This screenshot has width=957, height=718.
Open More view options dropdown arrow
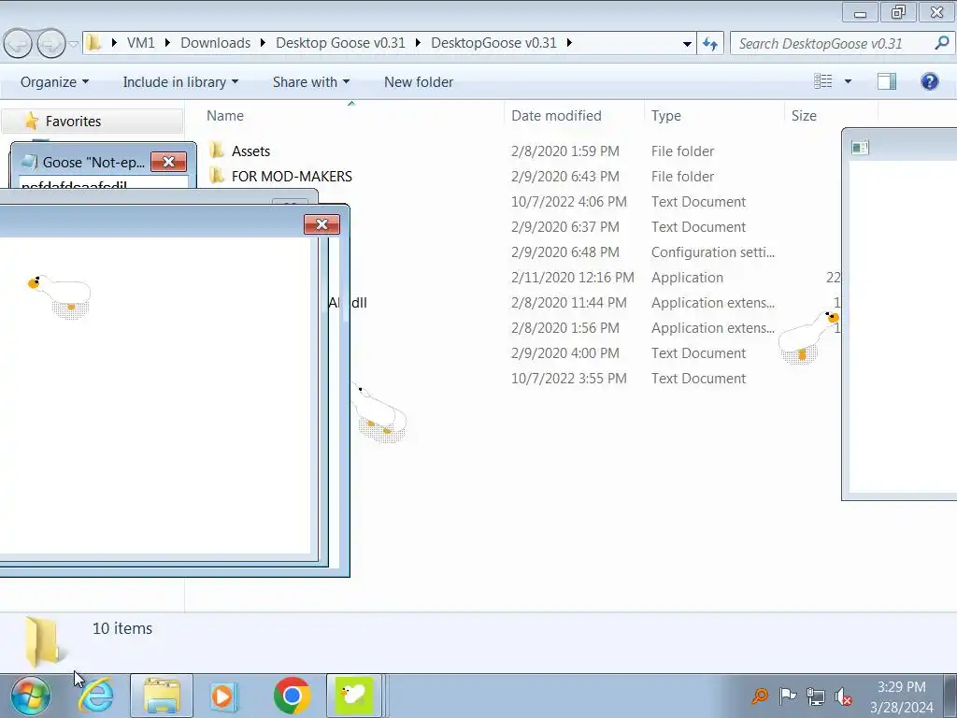[848, 81]
